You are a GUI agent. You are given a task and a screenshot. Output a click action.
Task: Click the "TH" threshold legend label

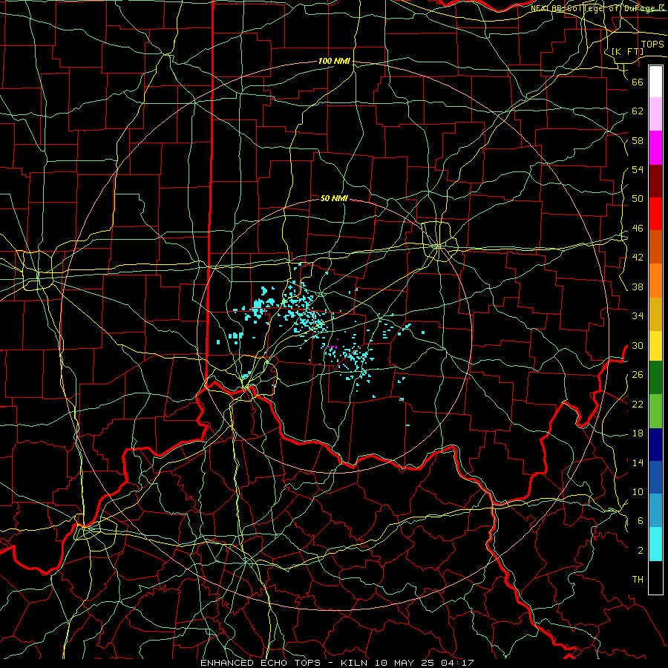pos(638,580)
